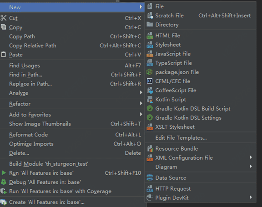Click the JavaScript File icon
Viewport: 262px width, 207px height.
click(x=150, y=54)
